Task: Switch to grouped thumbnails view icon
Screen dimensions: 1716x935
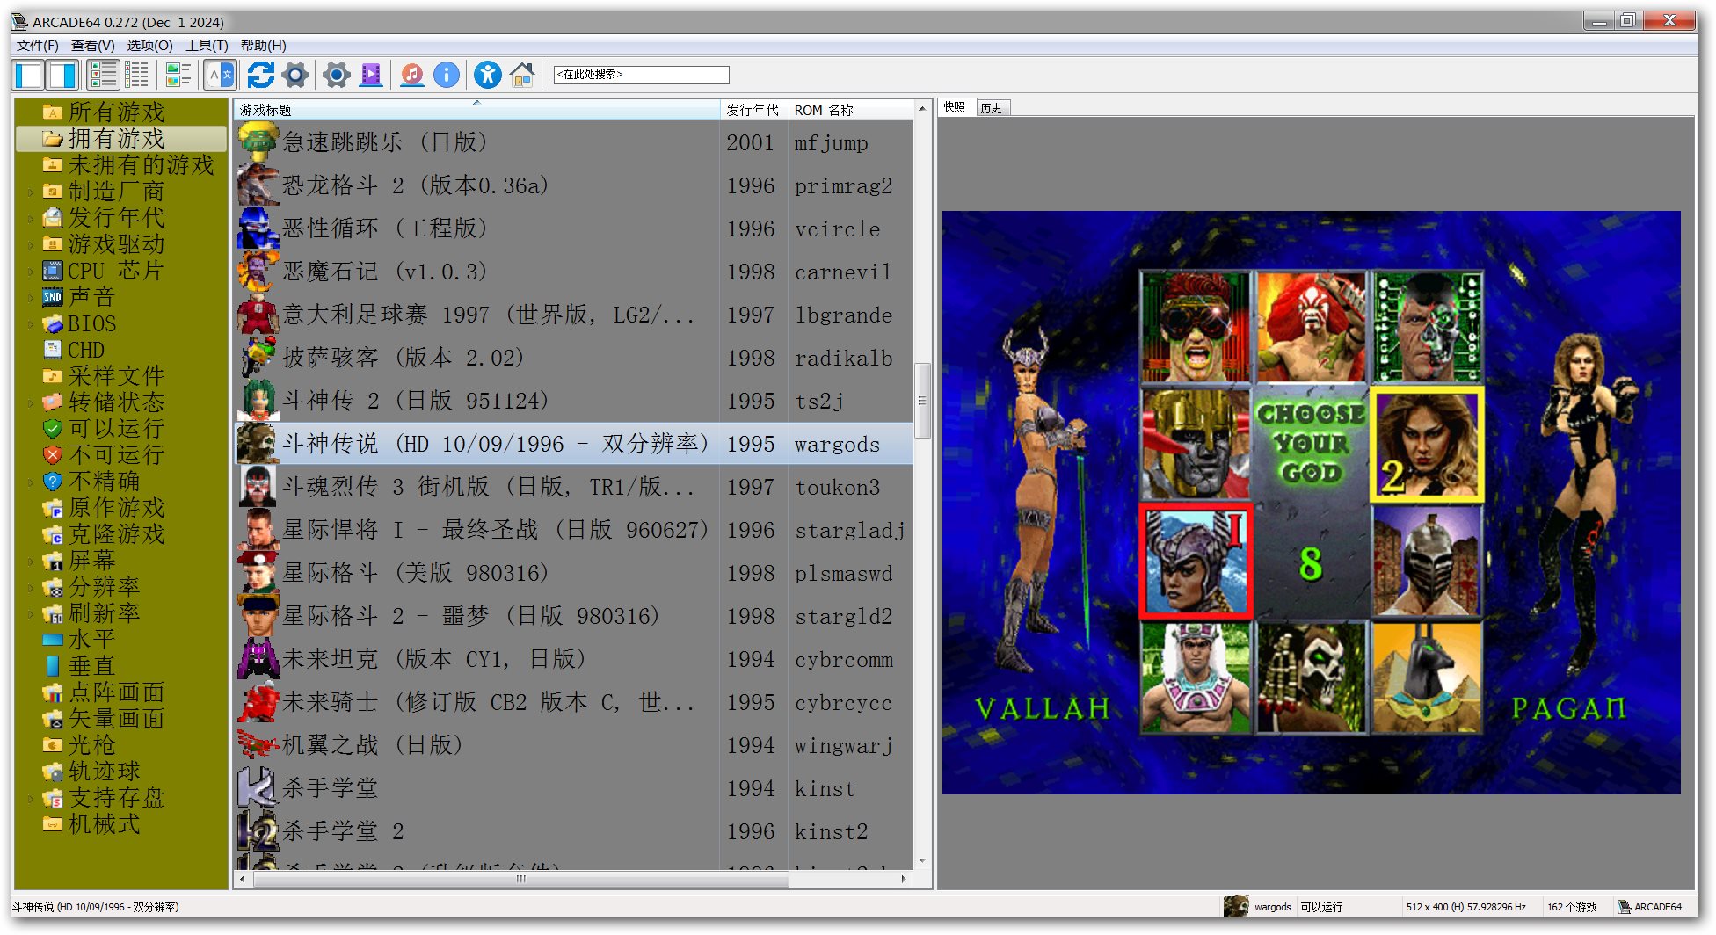Action: coord(178,76)
